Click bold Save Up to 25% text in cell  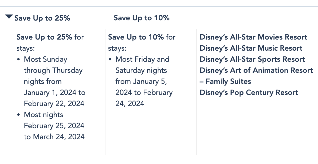[44, 37]
